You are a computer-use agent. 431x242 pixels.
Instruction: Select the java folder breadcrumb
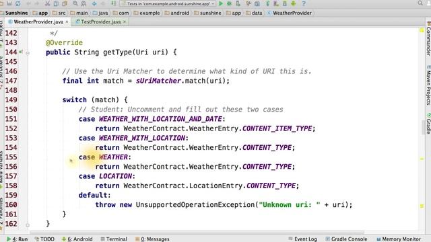100,13
